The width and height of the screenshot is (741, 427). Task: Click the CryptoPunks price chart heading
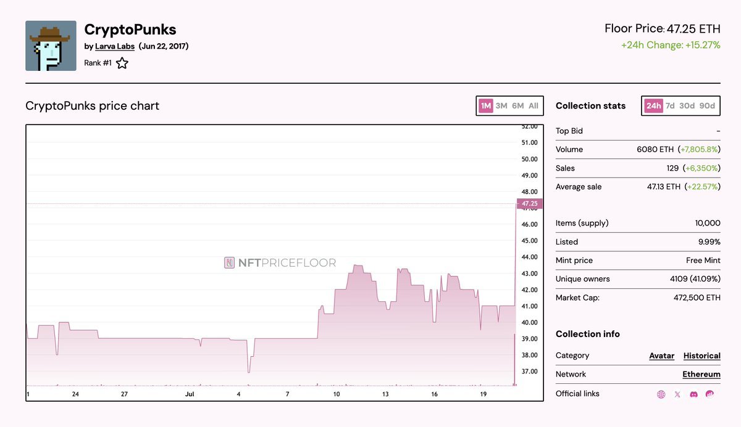pos(92,106)
